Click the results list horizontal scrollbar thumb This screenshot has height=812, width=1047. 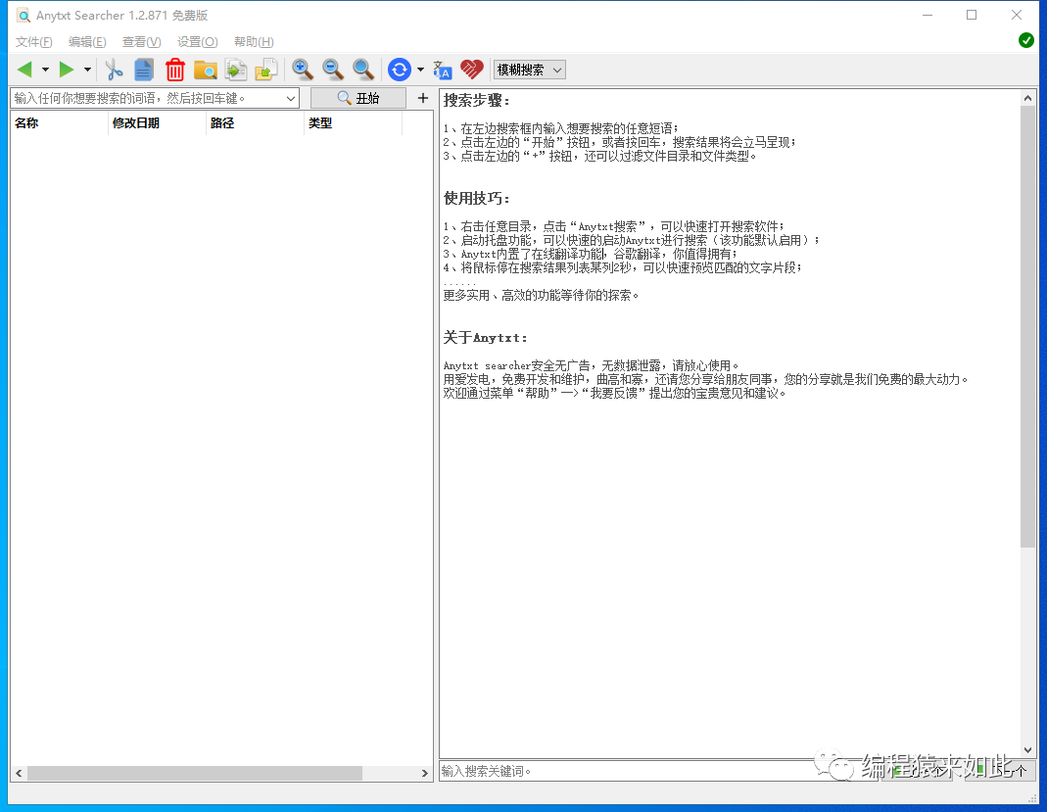tap(194, 773)
